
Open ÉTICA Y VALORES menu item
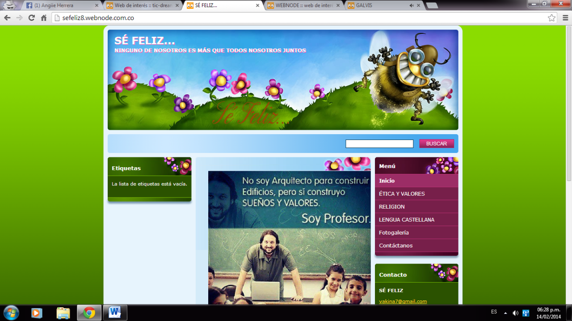pyautogui.click(x=402, y=193)
